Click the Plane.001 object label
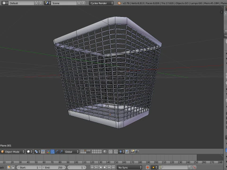Viewport: 227px width, 170px height. coord(6,145)
